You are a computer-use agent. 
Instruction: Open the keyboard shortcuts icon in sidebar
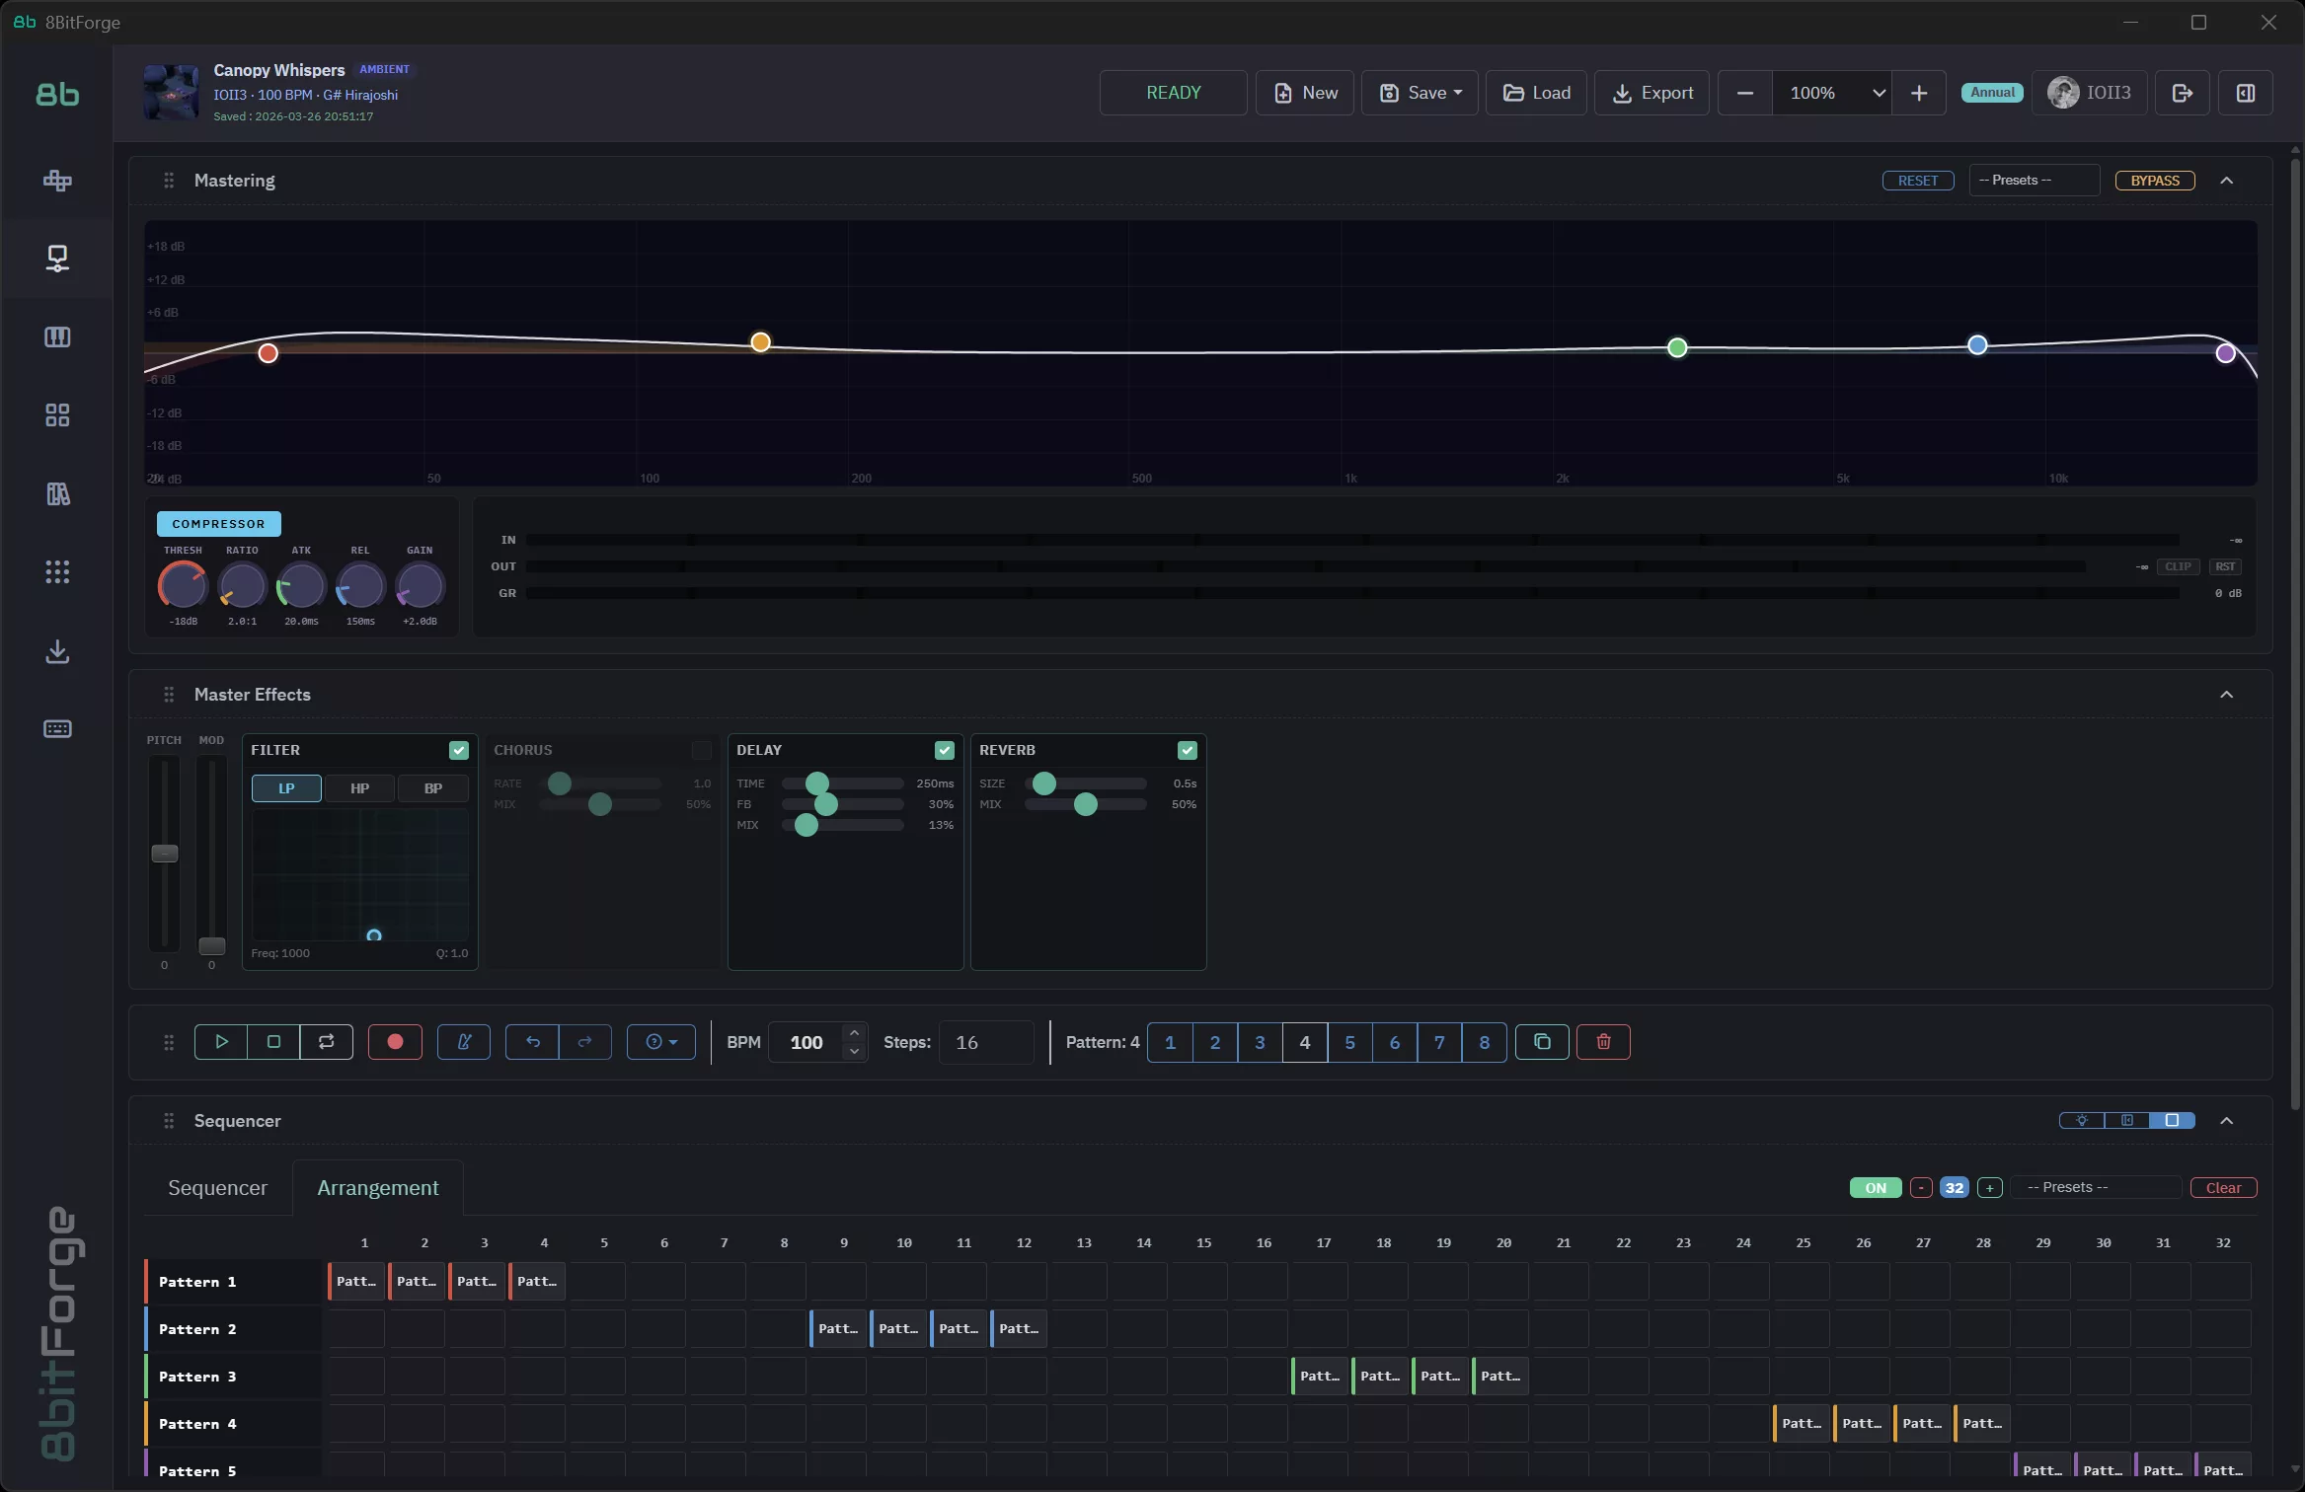(x=56, y=728)
